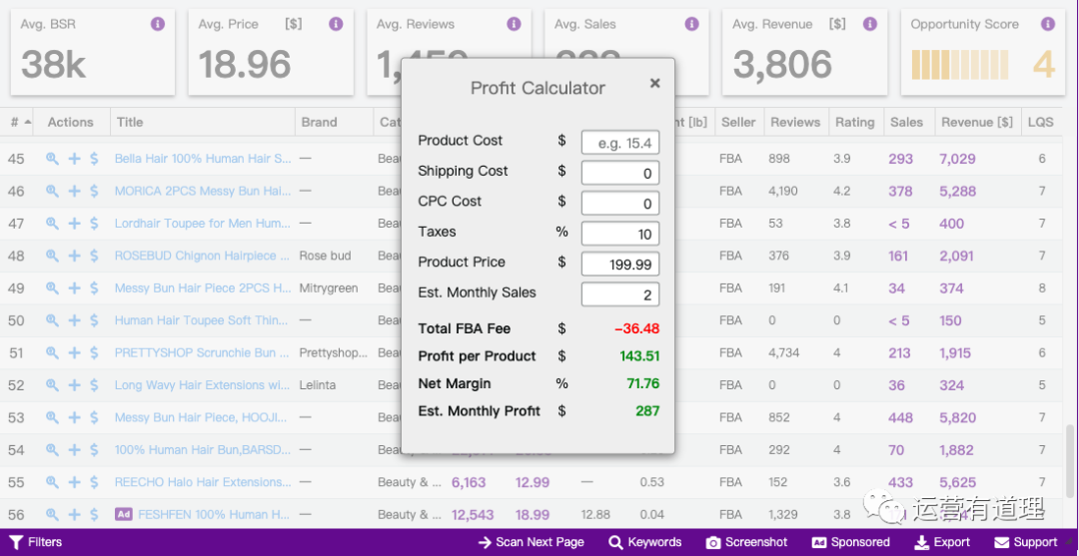Open profit calculator dollar icon row 52
The width and height of the screenshot is (1079, 556).
click(94, 385)
